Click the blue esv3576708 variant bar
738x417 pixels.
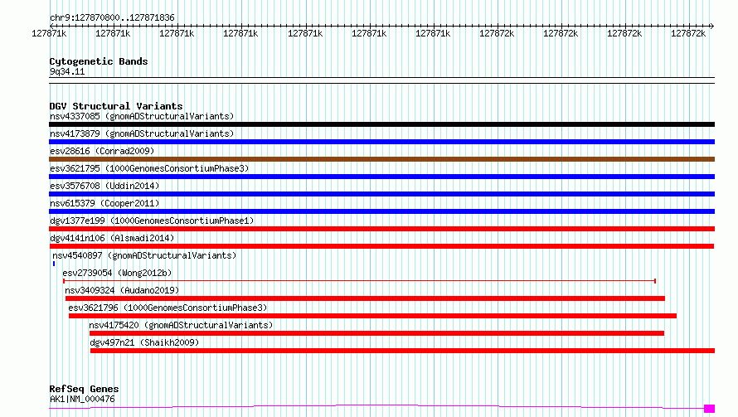tap(381, 194)
